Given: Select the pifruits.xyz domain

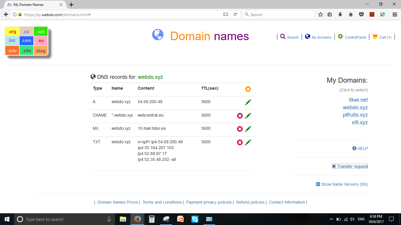Looking at the screenshot, I should click(x=355, y=115).
